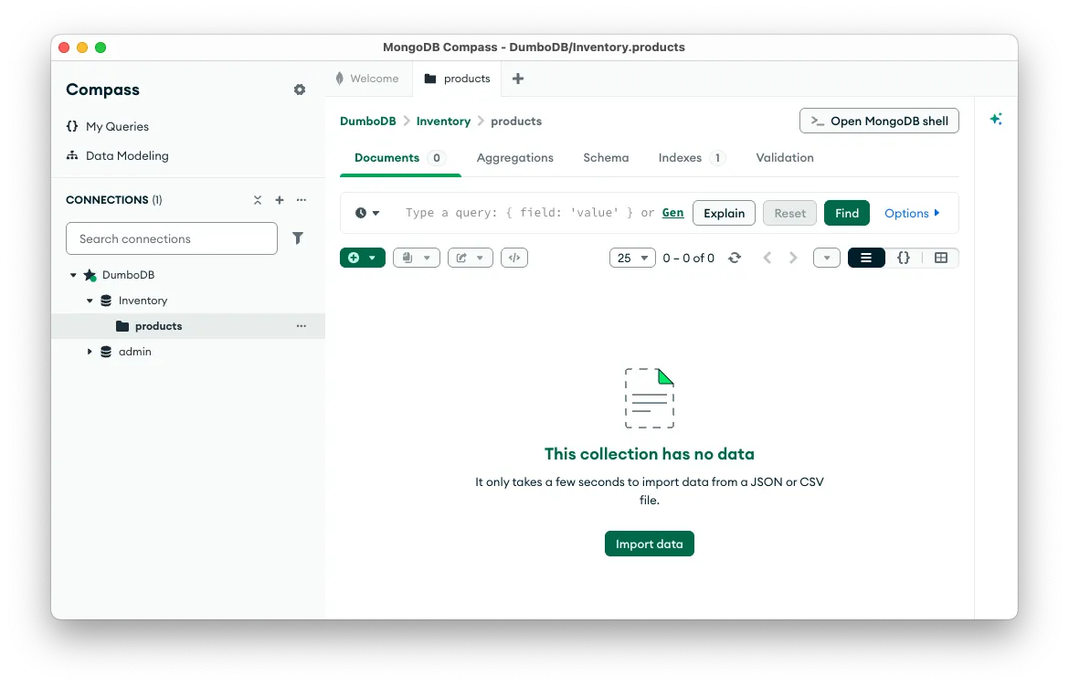Add new connection plus icon
Screen dimensions: 1069x687
280,200
